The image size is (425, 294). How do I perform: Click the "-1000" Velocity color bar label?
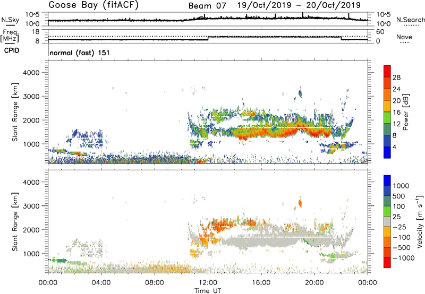(404, 258)
